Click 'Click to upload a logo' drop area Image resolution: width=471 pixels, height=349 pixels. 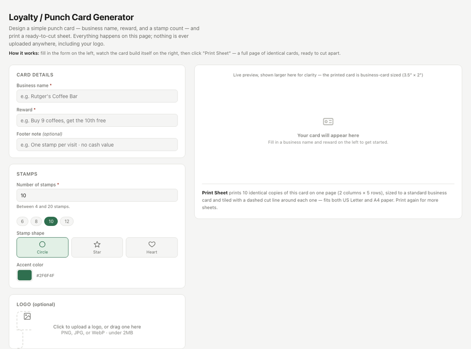97,330
